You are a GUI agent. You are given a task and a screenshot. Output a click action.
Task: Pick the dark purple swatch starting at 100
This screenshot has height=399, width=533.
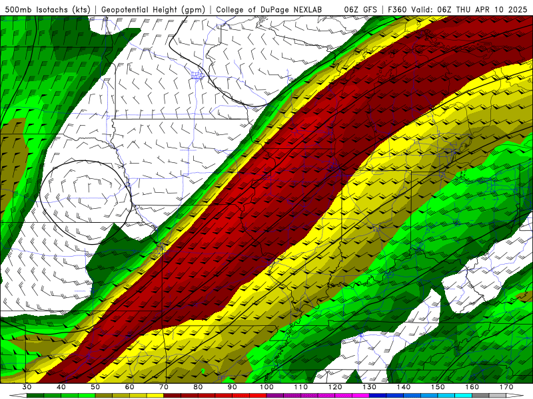[275, 396]
